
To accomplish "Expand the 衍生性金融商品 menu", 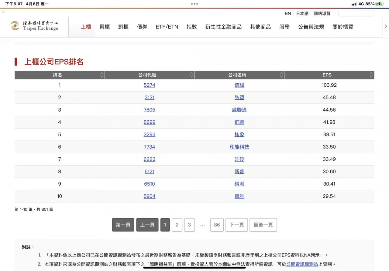I will pos(223,27).
